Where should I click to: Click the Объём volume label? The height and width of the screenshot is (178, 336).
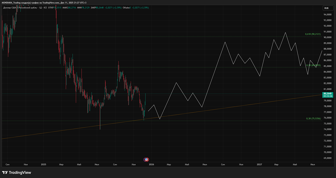click(126, 8)
